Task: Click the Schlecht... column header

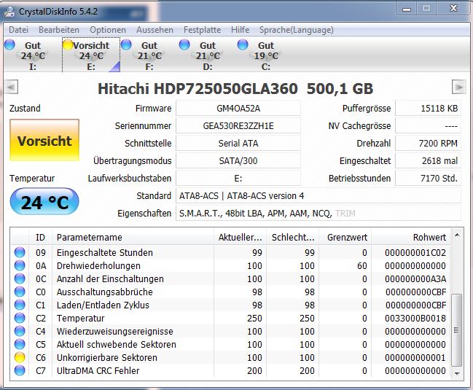Action: pos(292,237)
